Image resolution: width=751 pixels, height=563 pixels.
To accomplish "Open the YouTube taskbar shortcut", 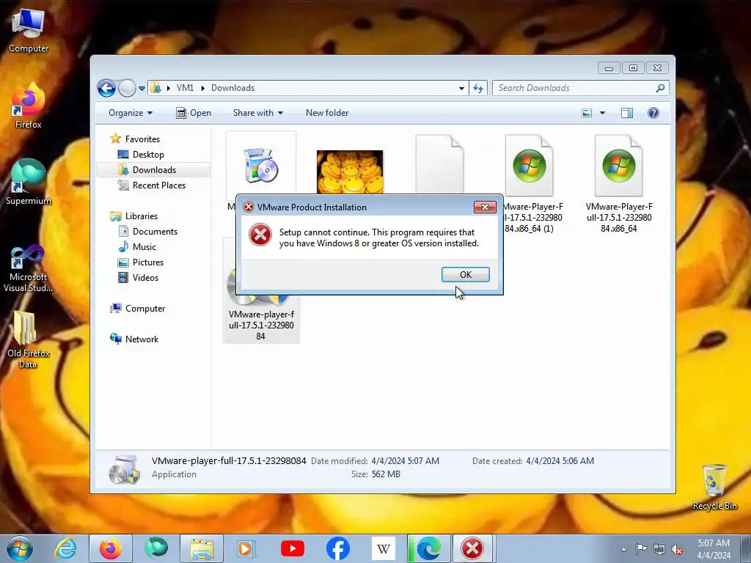I will tap(292, 548).
